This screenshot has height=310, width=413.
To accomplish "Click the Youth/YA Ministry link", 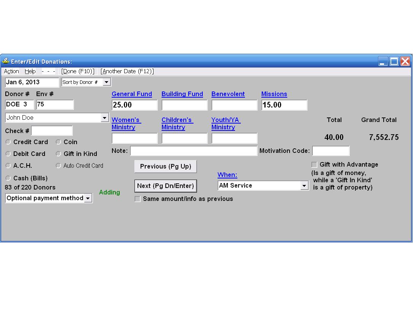I will pyautogui.click(x=226, y=124).
